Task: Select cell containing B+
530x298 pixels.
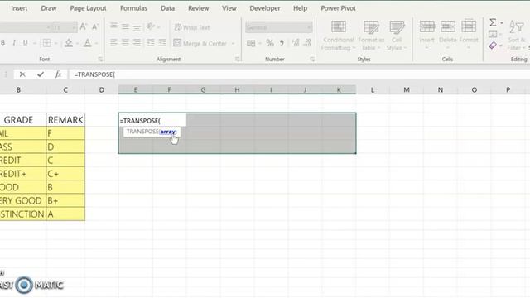Action: pyautogui.click(x=65, y=200)
